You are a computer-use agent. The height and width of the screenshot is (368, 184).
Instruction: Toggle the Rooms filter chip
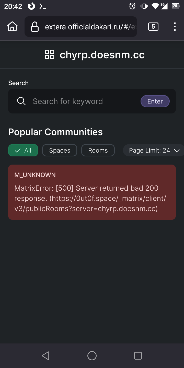[98, 150]
